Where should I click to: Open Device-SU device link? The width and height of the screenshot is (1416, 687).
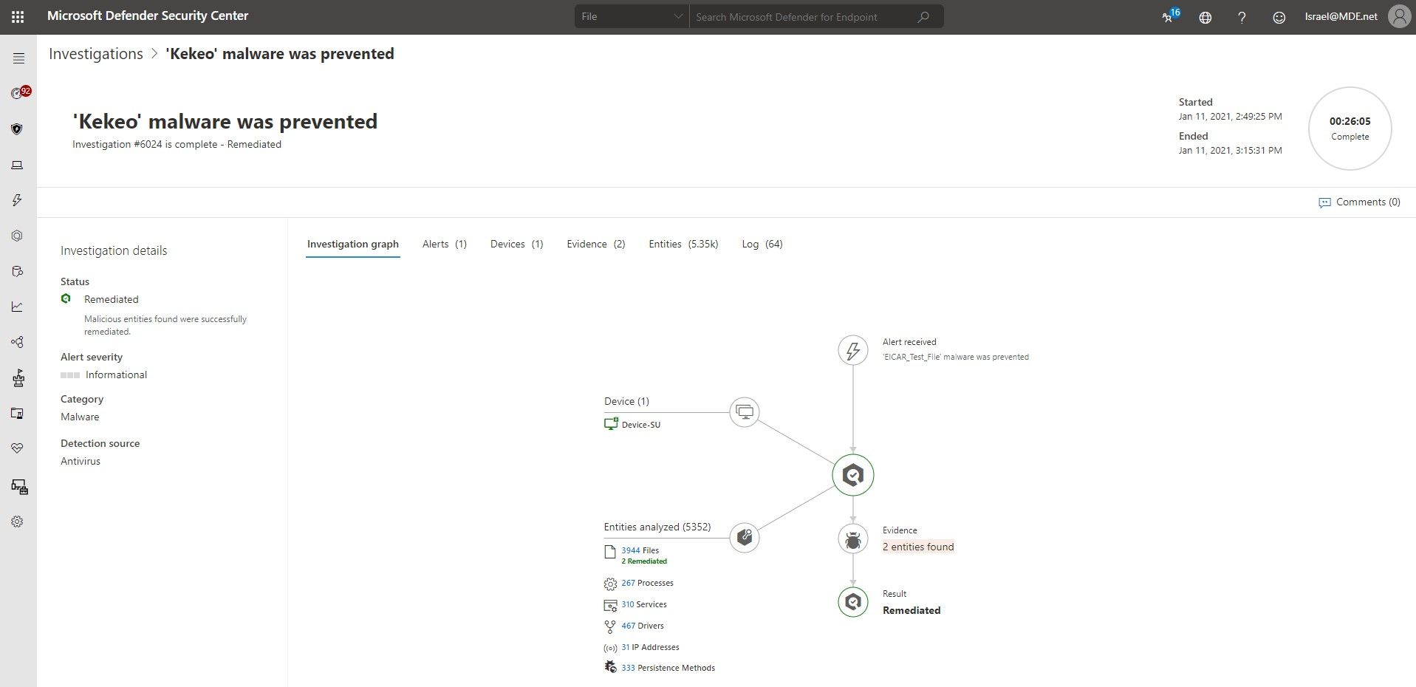click(641, 425)
